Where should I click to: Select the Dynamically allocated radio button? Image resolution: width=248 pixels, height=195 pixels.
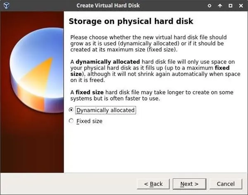[x=71, y=110]
